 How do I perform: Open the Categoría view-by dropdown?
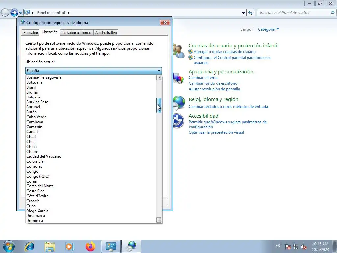point(269,29)
